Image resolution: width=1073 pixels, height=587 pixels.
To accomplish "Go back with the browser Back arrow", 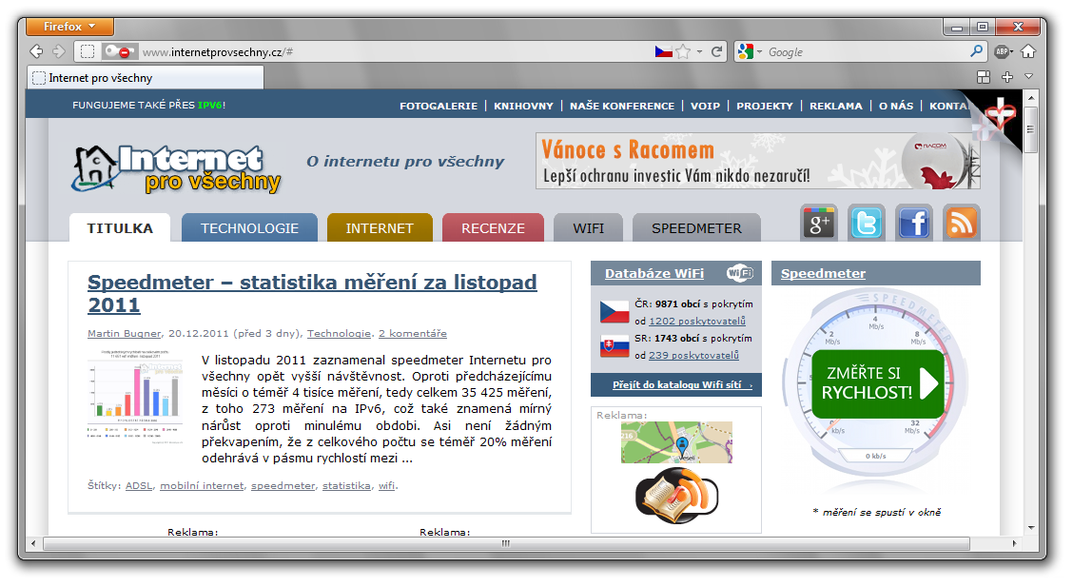I will point(37,51).
